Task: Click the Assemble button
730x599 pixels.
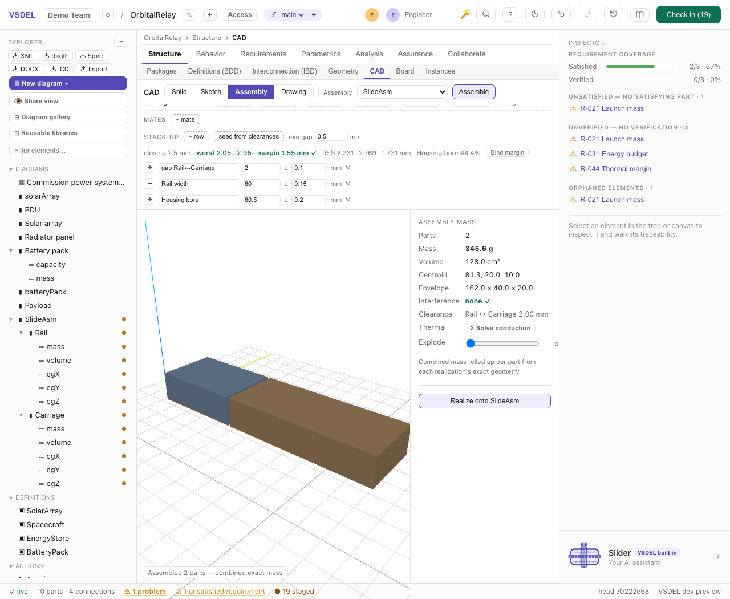Action: point(474,92)
